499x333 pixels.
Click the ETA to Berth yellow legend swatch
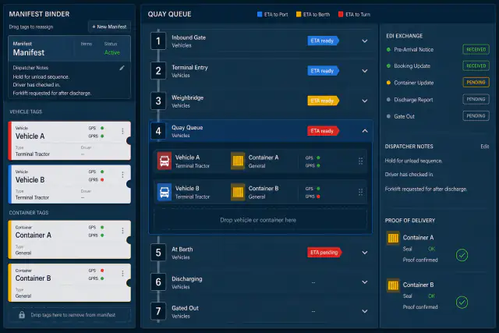(x=299, y=14)
